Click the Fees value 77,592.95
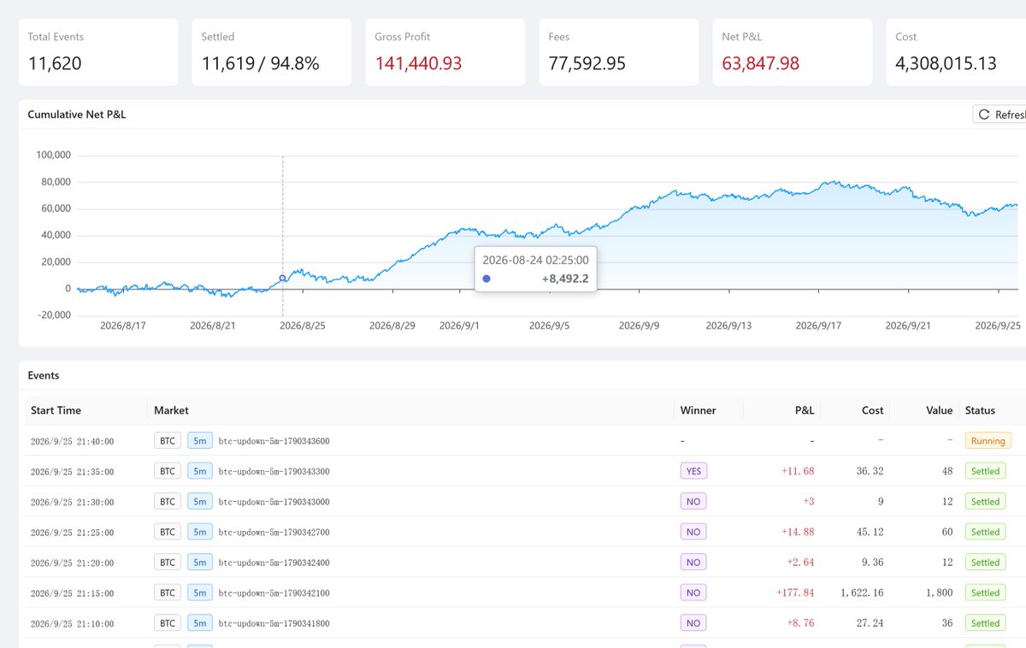This screenshot has width=1026, height=648. [587, 63]
